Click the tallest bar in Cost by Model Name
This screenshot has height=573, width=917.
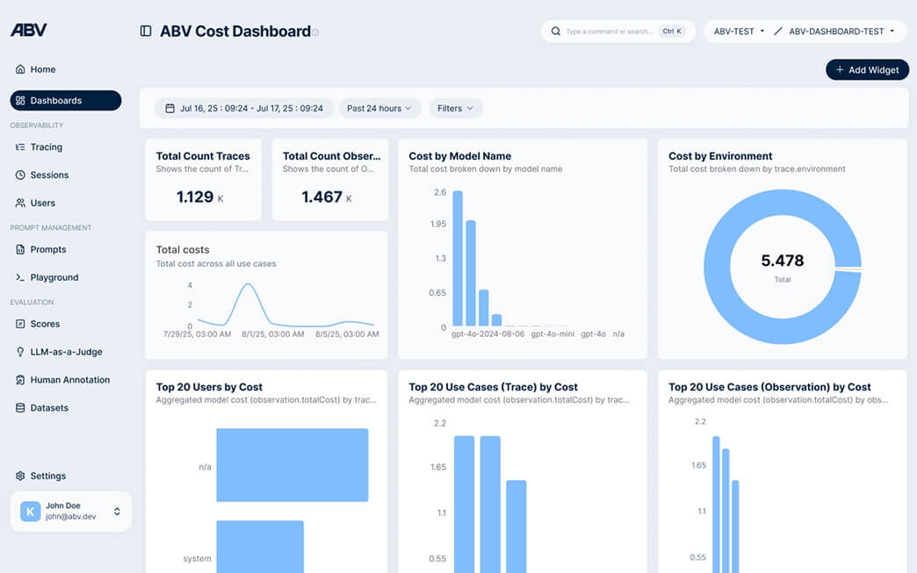click(x=458, y=258)
